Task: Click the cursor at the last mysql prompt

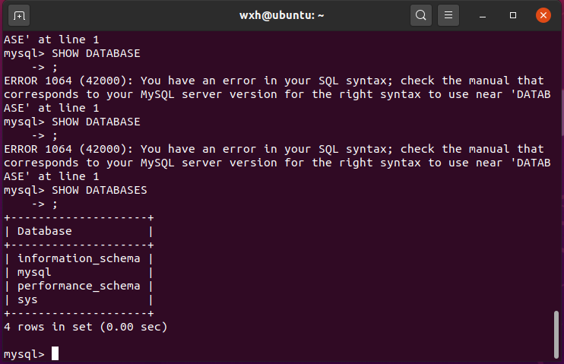Action: click(55, 353)
